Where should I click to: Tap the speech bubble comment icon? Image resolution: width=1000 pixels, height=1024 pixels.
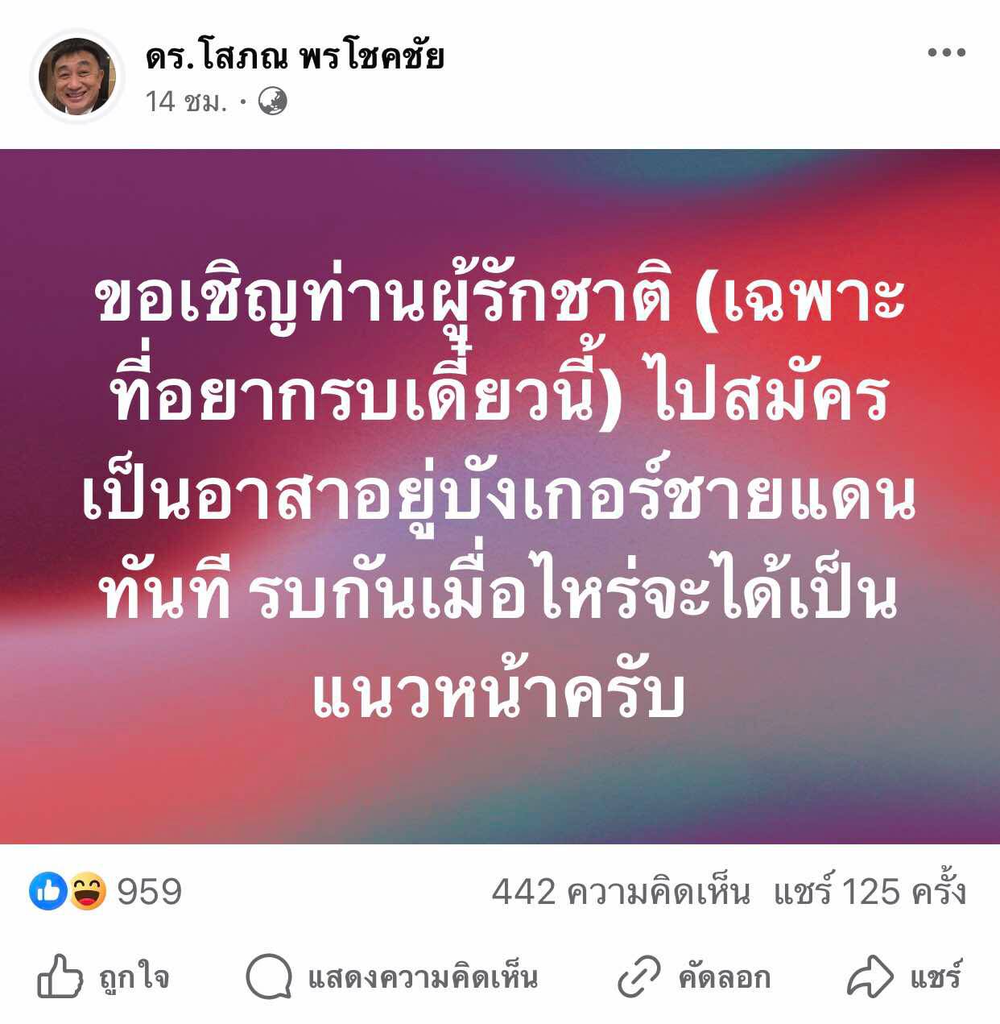click(269, 976)
